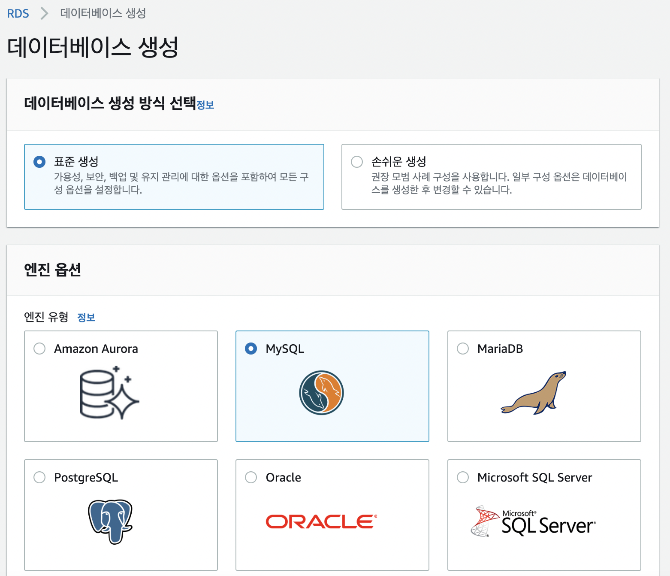Image resolution: width=670 pixels, height=576 pixels.
Task: Select the PostgreSQL radio button
Action: 39,477
